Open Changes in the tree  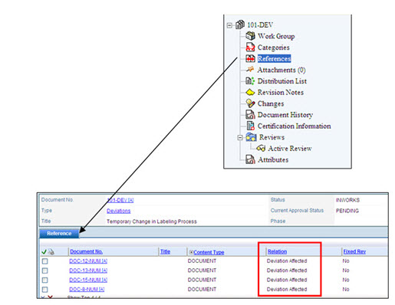click(271, 103)
